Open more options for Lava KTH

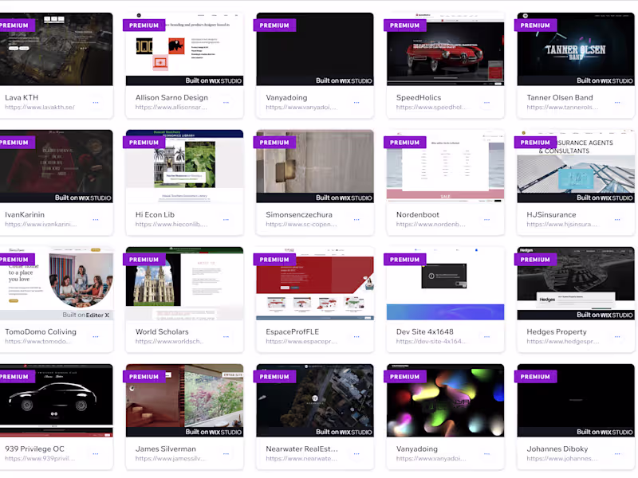point(96,103)
